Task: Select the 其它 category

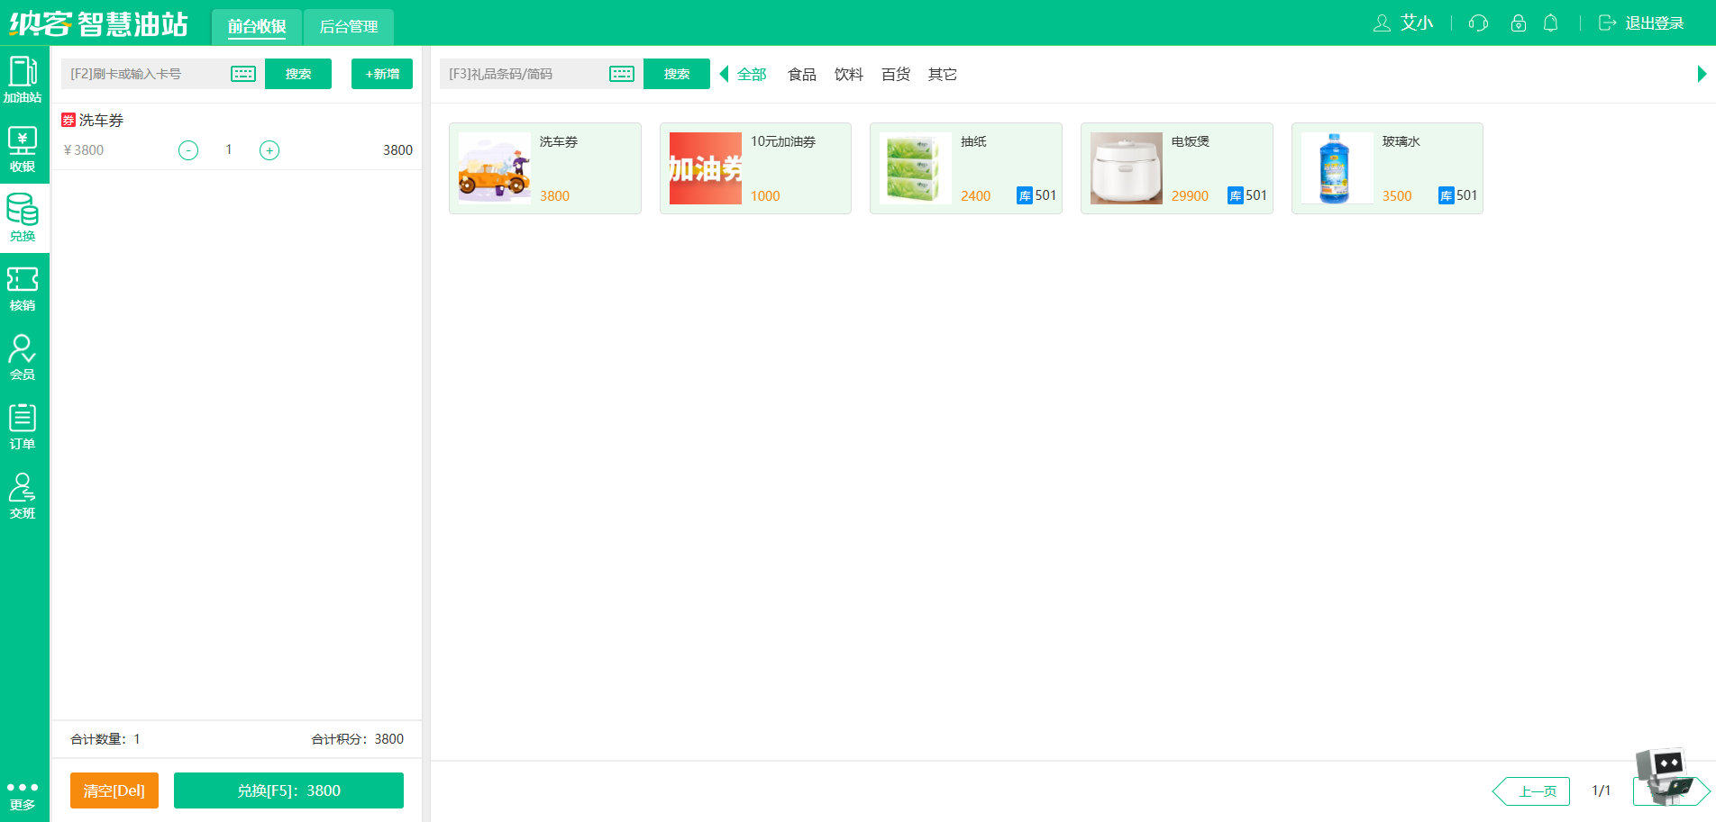Action: [x=943, y=74]
